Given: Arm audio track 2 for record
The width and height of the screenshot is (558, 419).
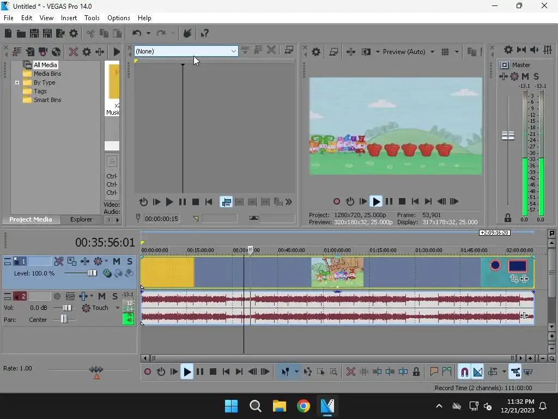Looking at the screenshot, I should click(57, 296).
